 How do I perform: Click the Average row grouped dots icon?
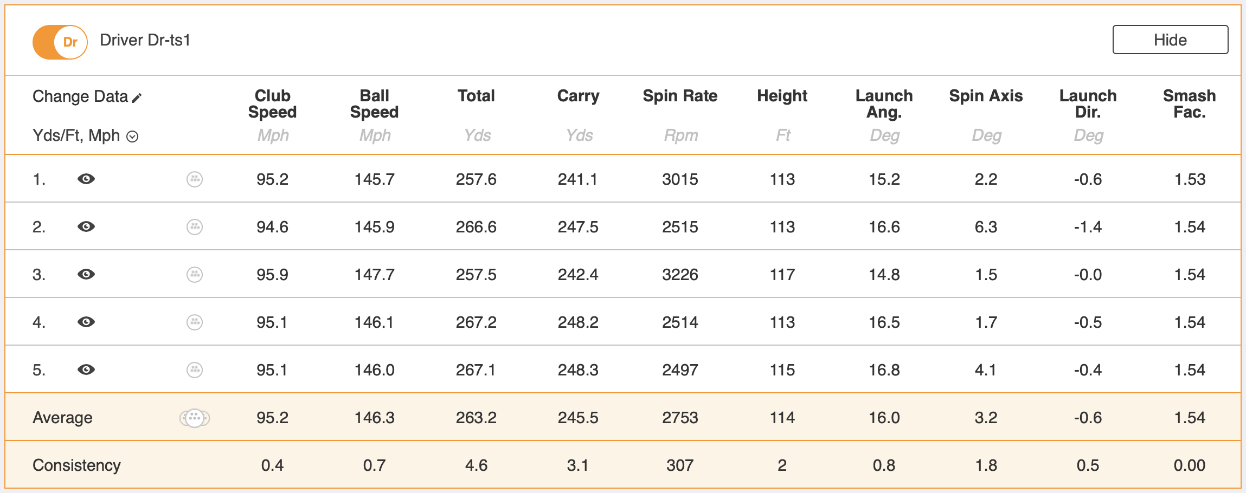point(195,418)
